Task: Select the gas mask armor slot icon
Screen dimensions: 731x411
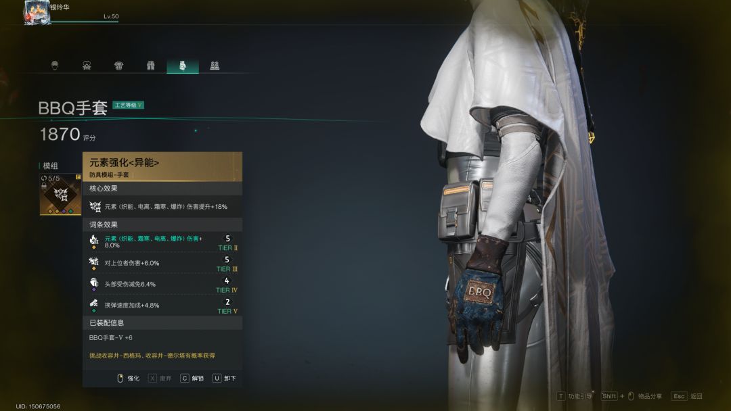Action: pos(87,66)
